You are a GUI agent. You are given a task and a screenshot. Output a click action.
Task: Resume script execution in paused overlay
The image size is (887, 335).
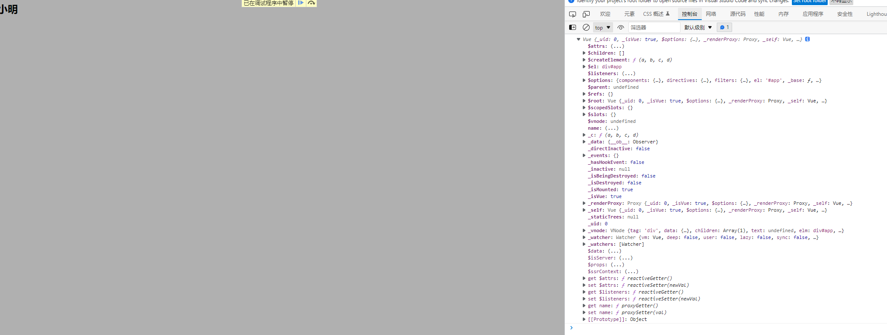click(301, 3)
